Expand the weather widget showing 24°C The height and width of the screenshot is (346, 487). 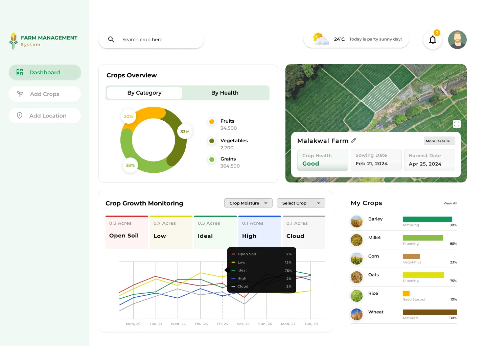pyautogui.click(x=355, y=39)
